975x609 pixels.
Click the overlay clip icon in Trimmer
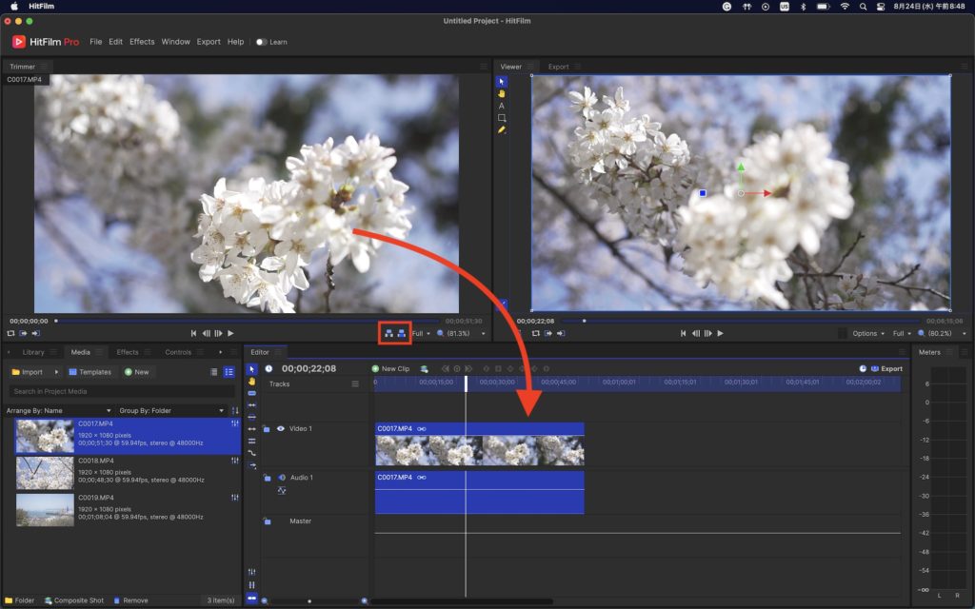[402, 333]
